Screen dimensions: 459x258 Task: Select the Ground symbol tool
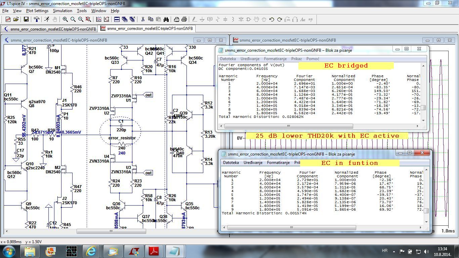coord(202,19)
